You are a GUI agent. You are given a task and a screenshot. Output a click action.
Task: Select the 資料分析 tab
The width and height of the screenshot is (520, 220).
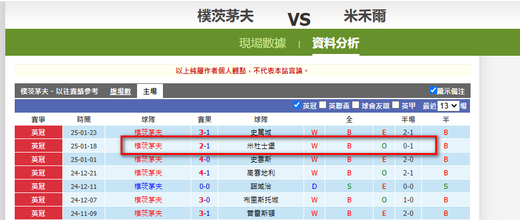(x=336, y=43)
